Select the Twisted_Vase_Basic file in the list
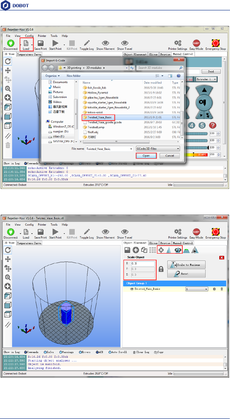This screenshot has height=419, width=230. 99,117
